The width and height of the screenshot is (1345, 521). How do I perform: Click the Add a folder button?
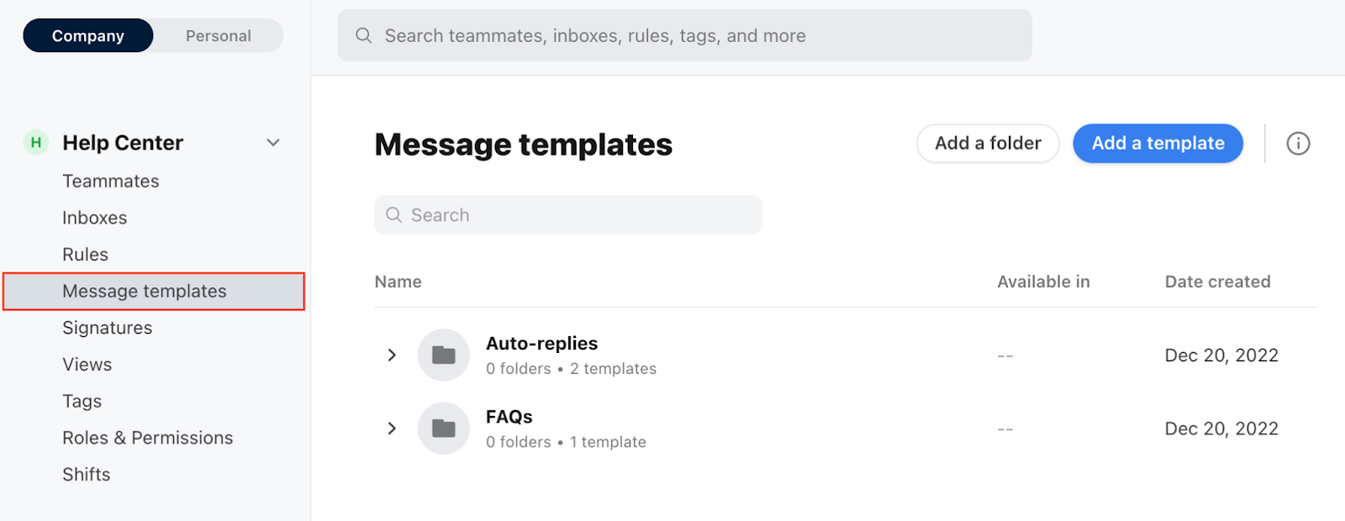tap(988, 144)
